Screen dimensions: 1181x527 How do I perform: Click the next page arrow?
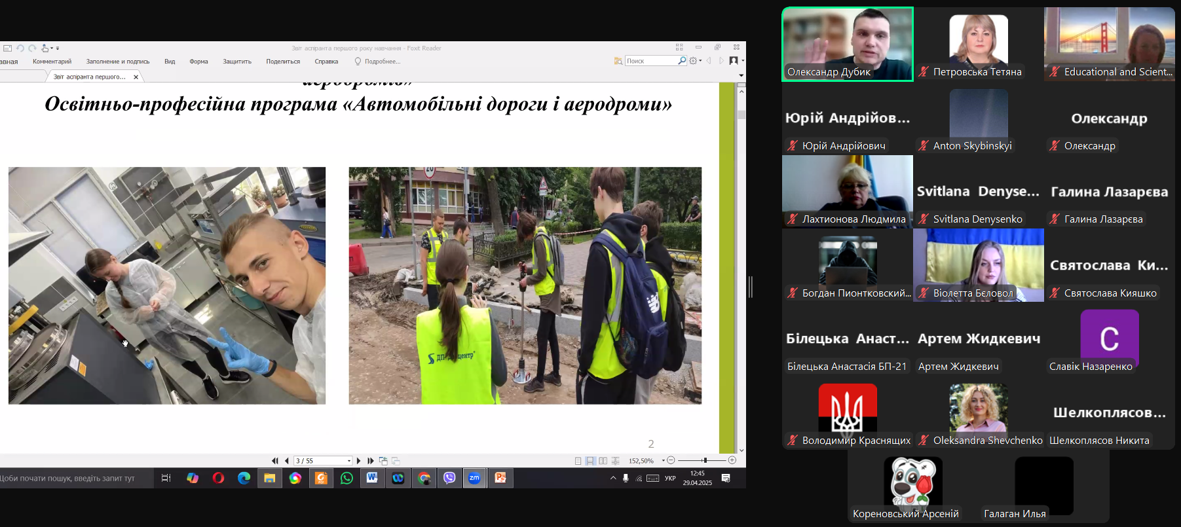tap(359, 461)
